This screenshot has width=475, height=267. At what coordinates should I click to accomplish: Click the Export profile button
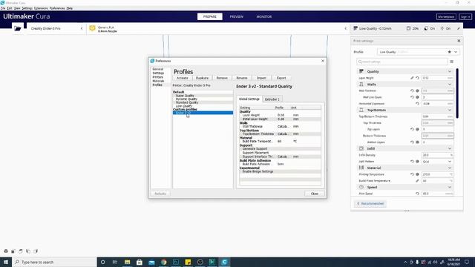(281, 78)
